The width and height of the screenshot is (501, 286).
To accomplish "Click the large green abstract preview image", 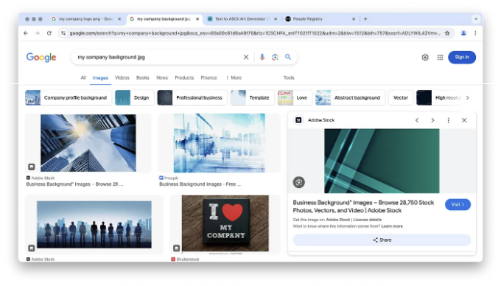I will pyautogui.click(x=382, y=161).
